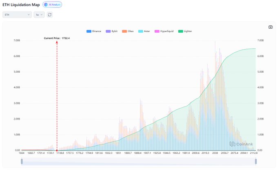This screenshot has height=171, width=277.
Task: Click the right 1.00B y-axis label
Action: coord(260,135)
